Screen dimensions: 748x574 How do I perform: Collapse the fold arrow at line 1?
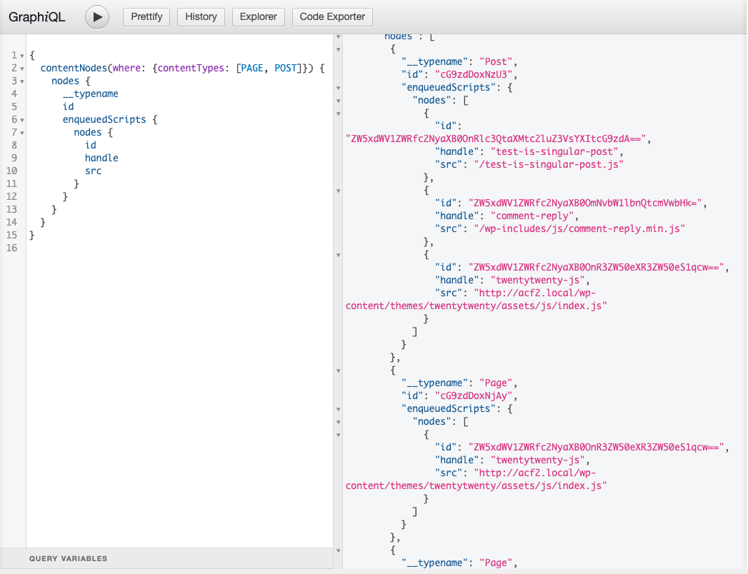(22, 56)
